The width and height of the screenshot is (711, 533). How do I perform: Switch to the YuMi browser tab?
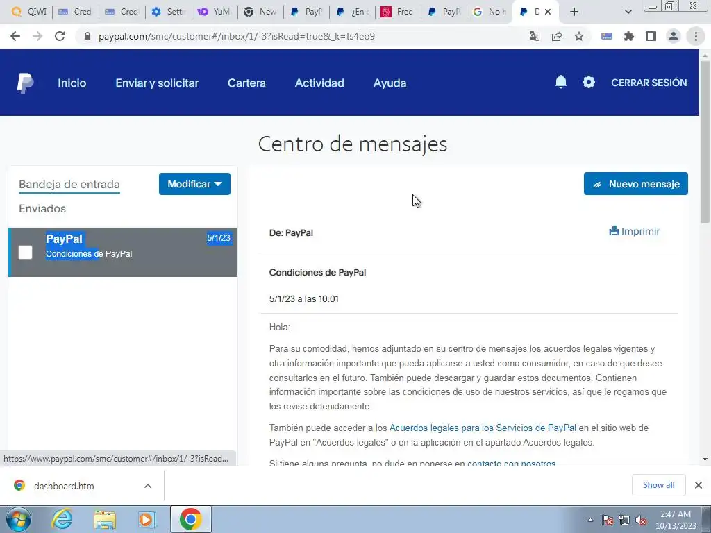coord(215,12)
